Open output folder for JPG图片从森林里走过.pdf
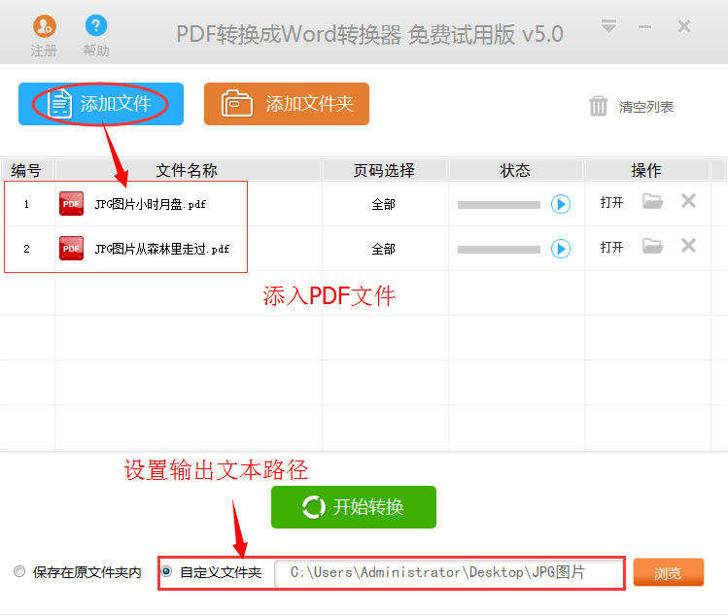 pos(653,246)
